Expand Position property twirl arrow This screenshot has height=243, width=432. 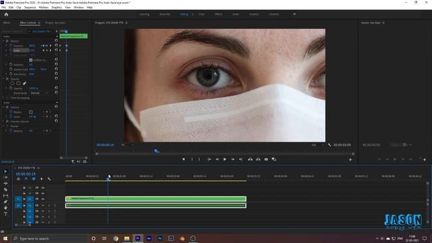7,46
